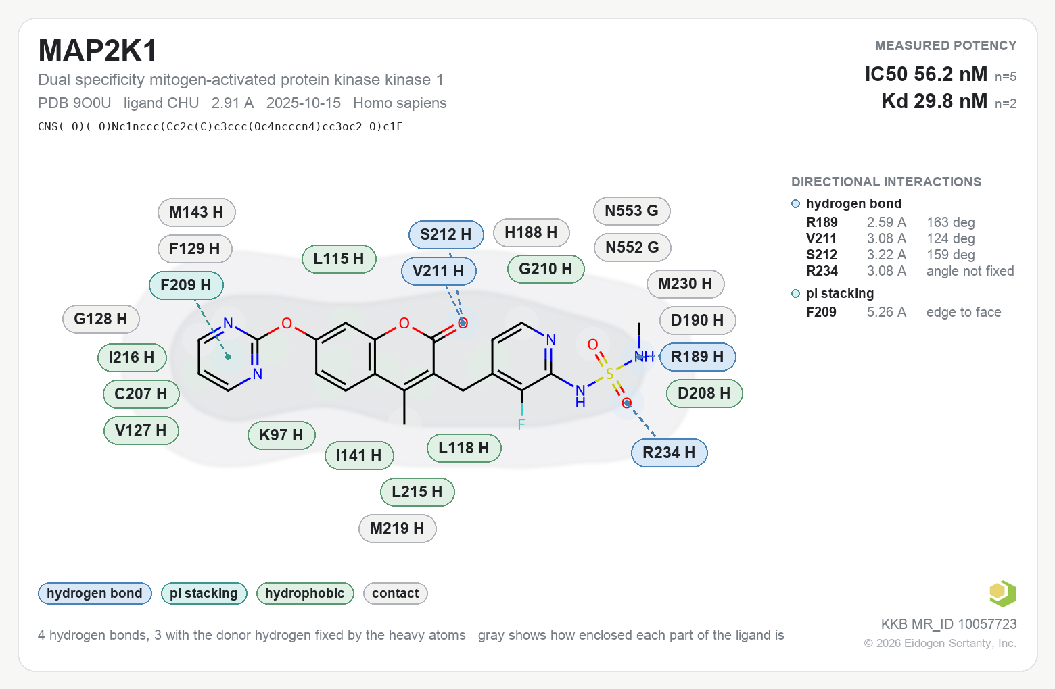Click the G210 H residue label
Image resolution: width=1055 pixels, height=689 pixels.
[546, 269]
